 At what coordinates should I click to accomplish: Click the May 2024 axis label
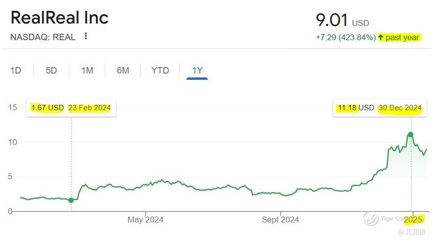click(x=145, y=219)
